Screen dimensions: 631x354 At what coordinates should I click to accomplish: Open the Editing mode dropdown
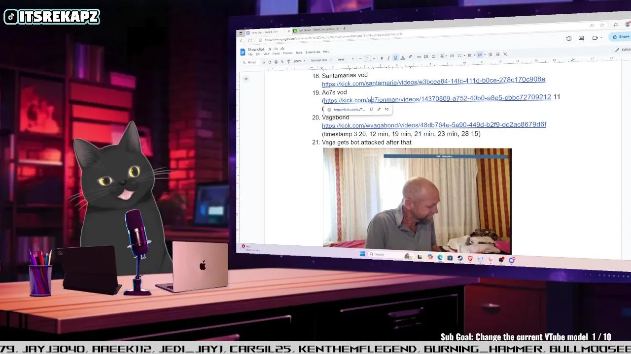[623, 50]
